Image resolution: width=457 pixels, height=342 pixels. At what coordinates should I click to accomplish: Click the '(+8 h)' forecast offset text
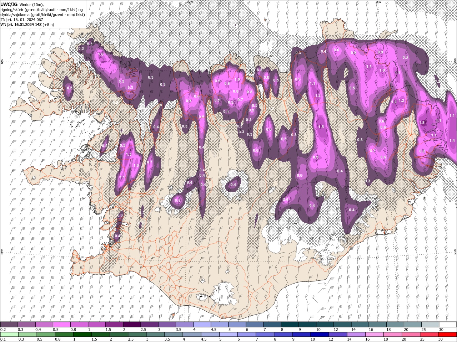pos(48,25)
